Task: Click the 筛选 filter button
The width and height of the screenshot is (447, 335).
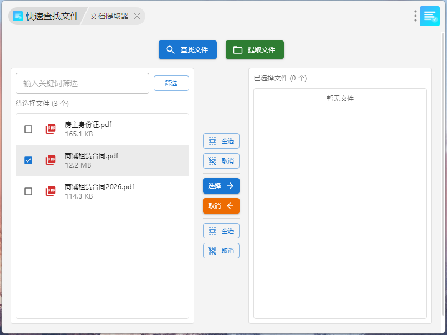Action: click(x=171, y=83)
